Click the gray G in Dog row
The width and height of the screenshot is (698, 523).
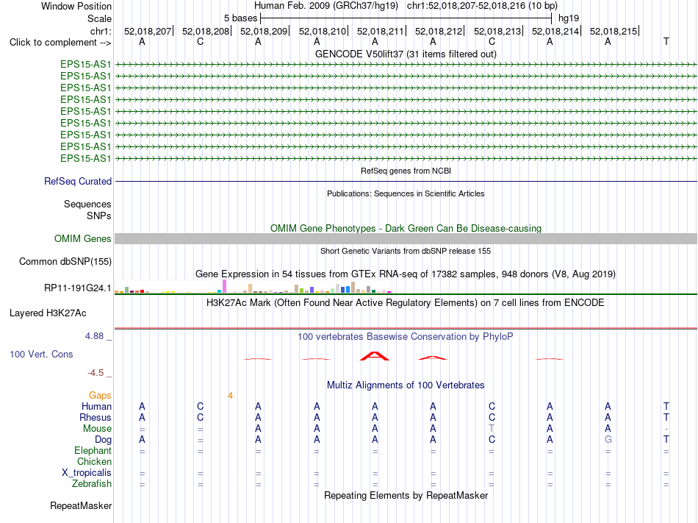[608, 440]
